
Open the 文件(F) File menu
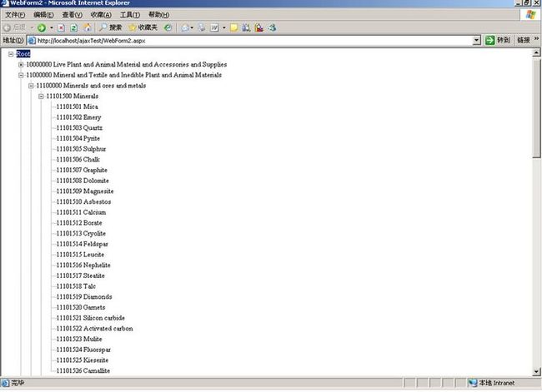point(15,15)
